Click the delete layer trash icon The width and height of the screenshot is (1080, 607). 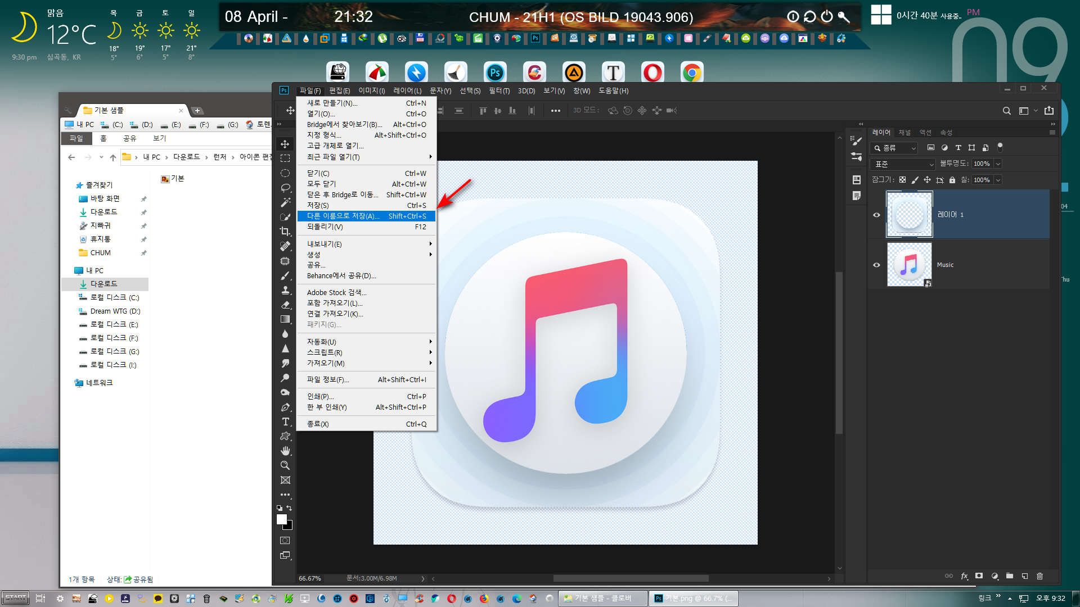tap(1039, 576)
